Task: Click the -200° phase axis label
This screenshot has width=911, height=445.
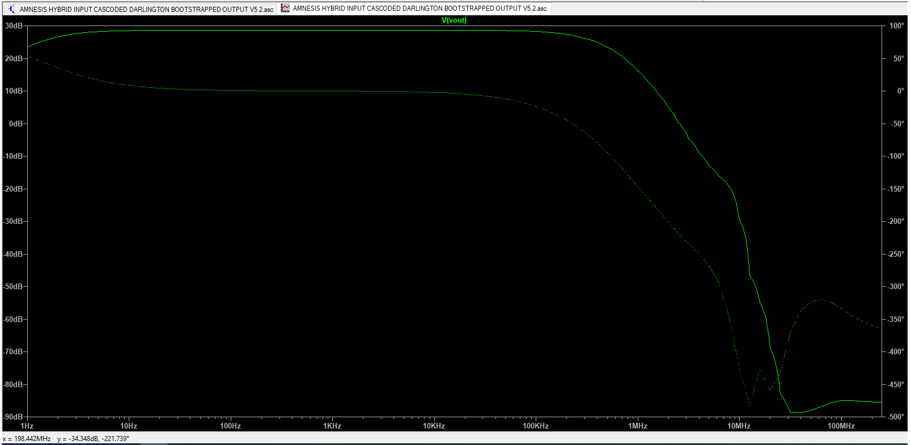Action: pyautogui.click(x=896, y=221)
